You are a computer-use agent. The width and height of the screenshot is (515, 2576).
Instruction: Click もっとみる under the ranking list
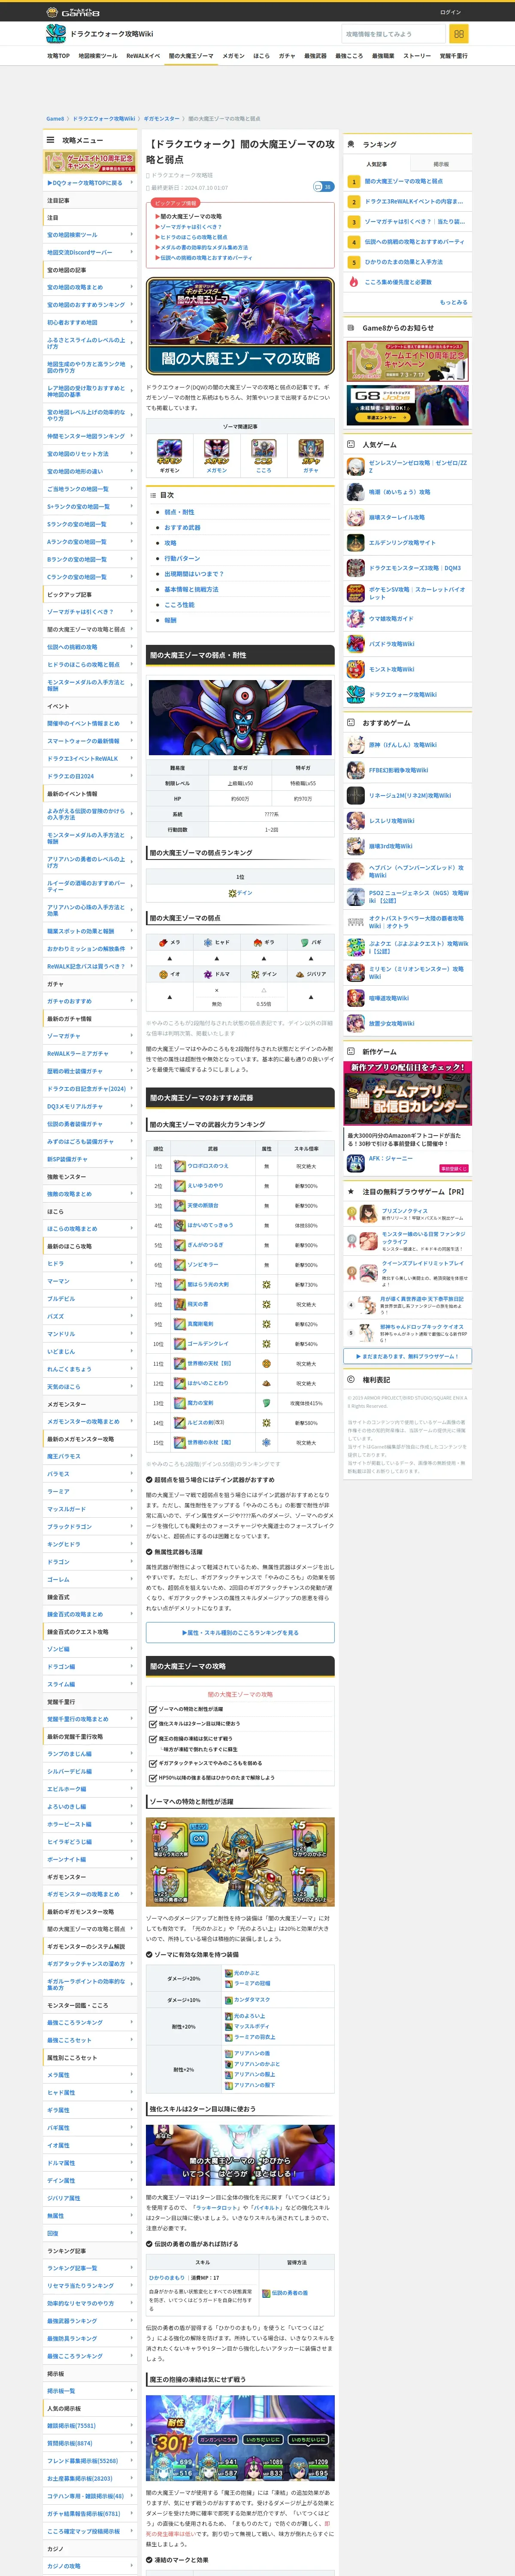point(453,302)
